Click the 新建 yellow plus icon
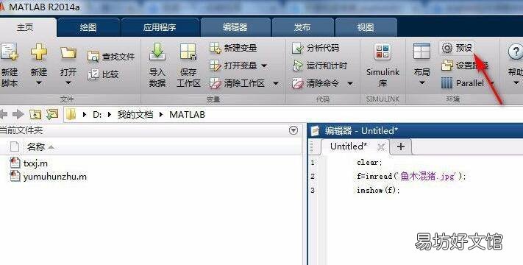523x265 pixels. point(39,52)
